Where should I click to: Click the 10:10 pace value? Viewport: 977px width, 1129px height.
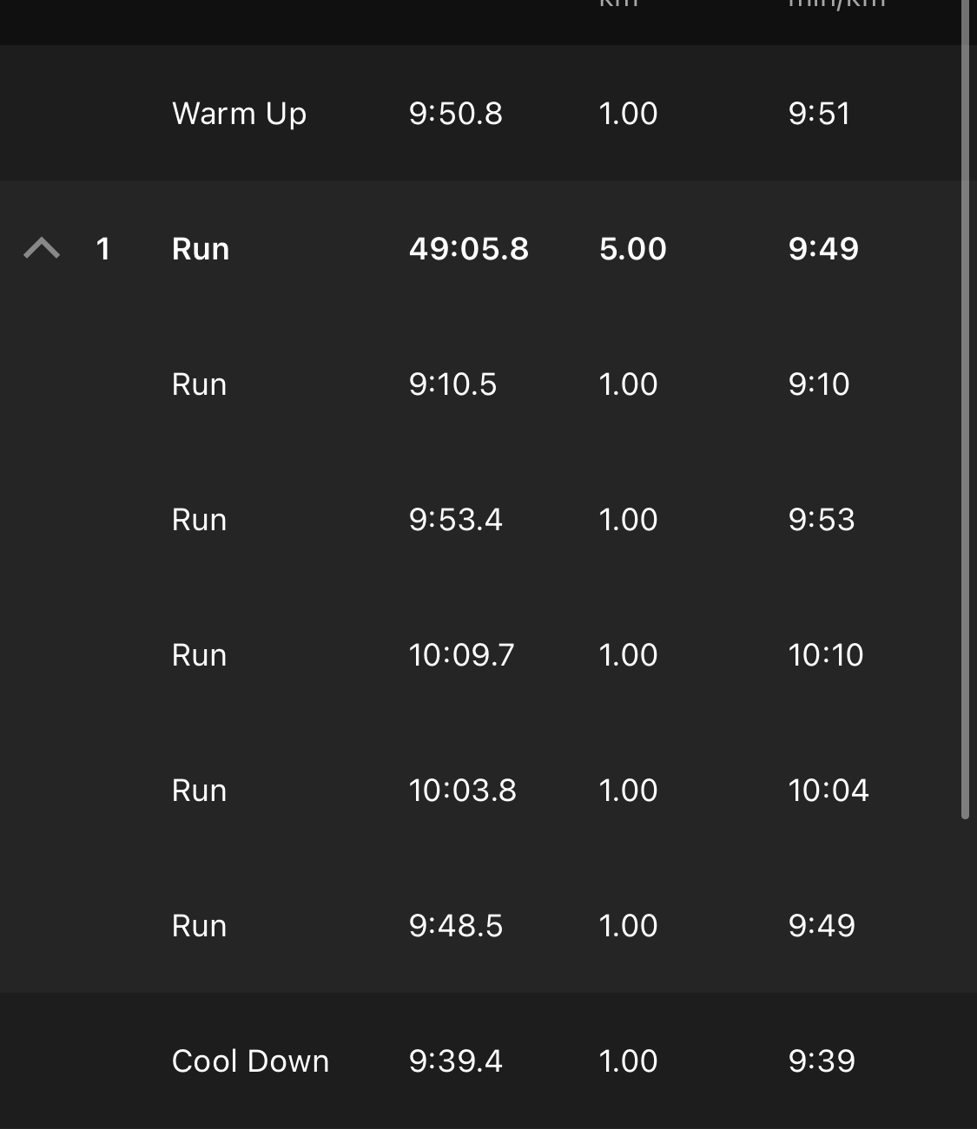pos(825,655)
